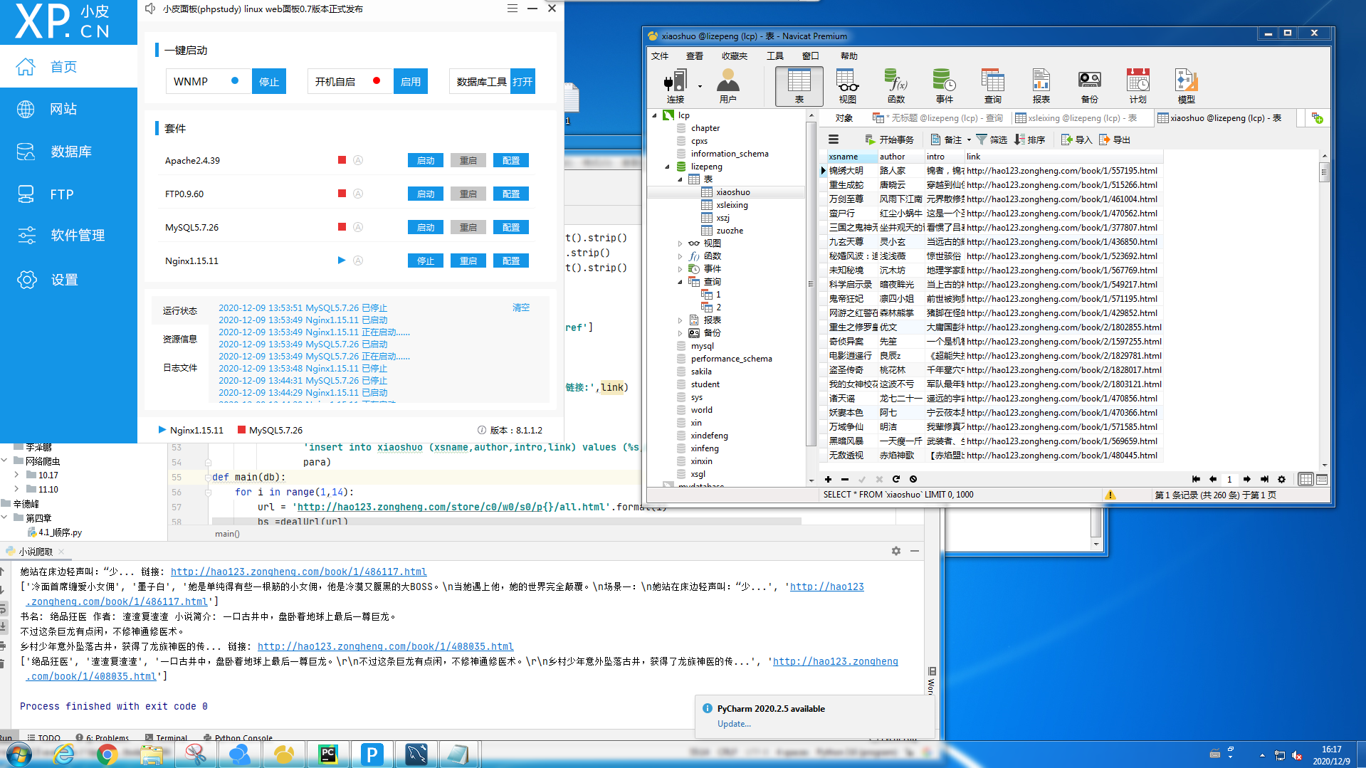
Task: Click the Event (事件) toolbar icon
Action: pos(944,86)
